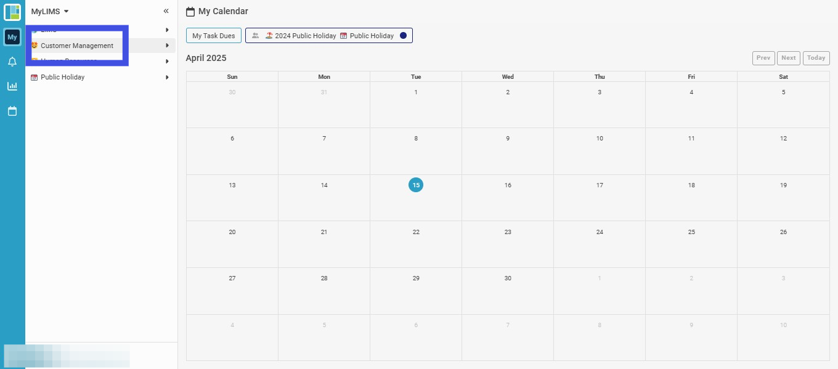Click the Public Holiday tree icon
The image size is (838, 369).
click(x=35, y=77)
